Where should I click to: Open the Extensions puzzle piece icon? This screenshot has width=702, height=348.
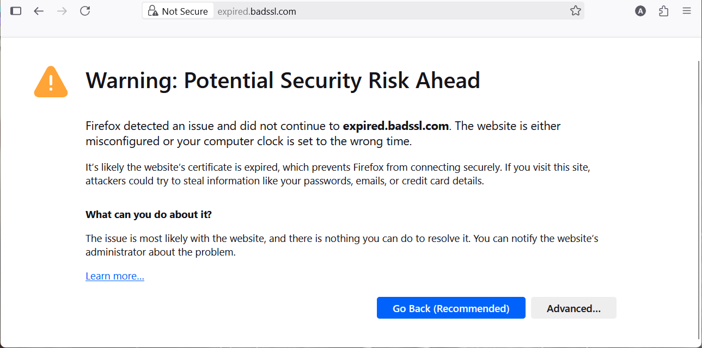663,11
